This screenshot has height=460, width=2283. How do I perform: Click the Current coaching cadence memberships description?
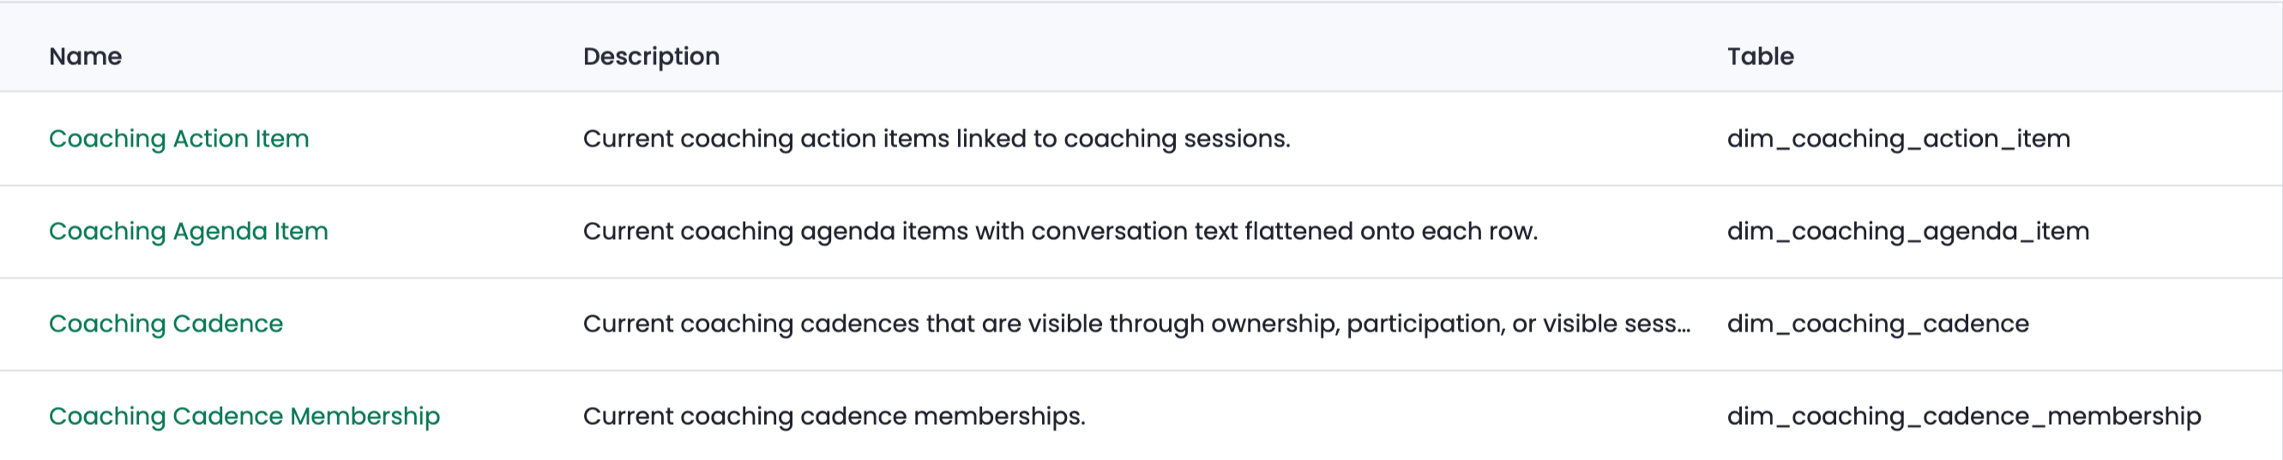[834, 416]
